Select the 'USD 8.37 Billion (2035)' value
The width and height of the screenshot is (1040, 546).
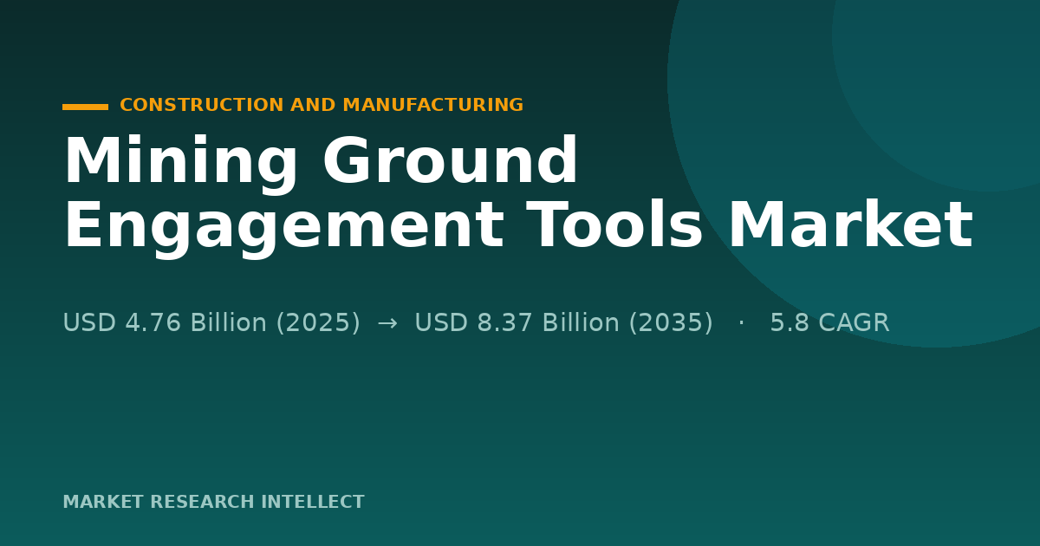pyautogui.click(x=563, y=323)
